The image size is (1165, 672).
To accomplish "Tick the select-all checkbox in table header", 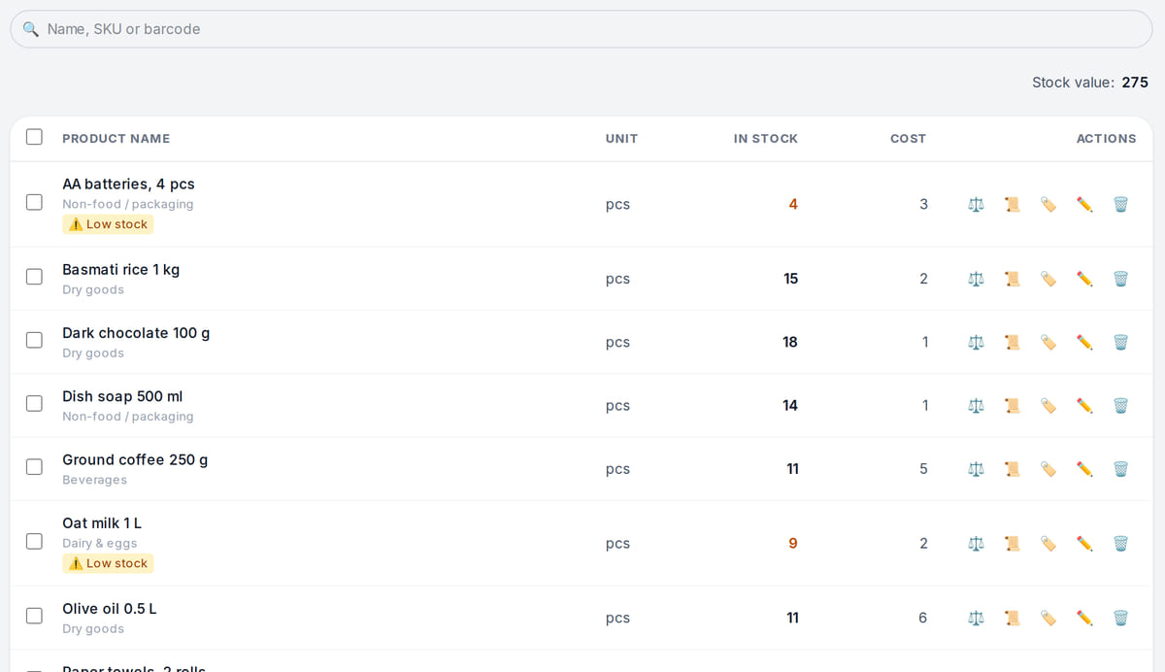I will 34,137.
